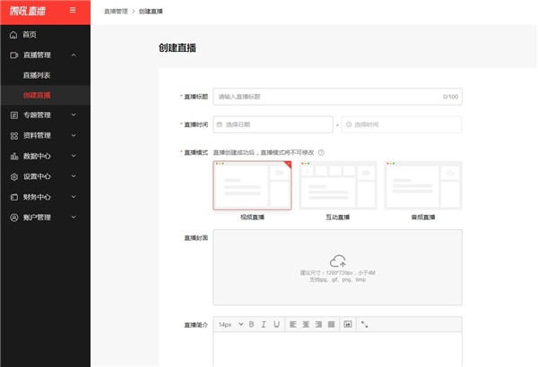Click the cloud upload icon for cover

pos(338,261)
